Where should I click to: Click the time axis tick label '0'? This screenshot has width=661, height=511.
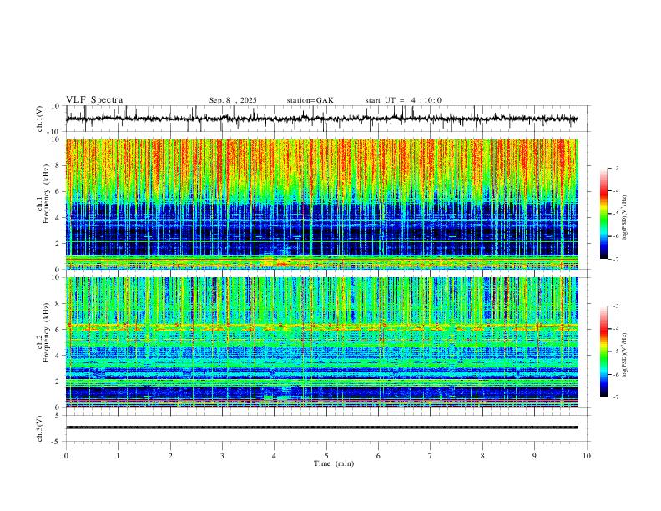66,456
